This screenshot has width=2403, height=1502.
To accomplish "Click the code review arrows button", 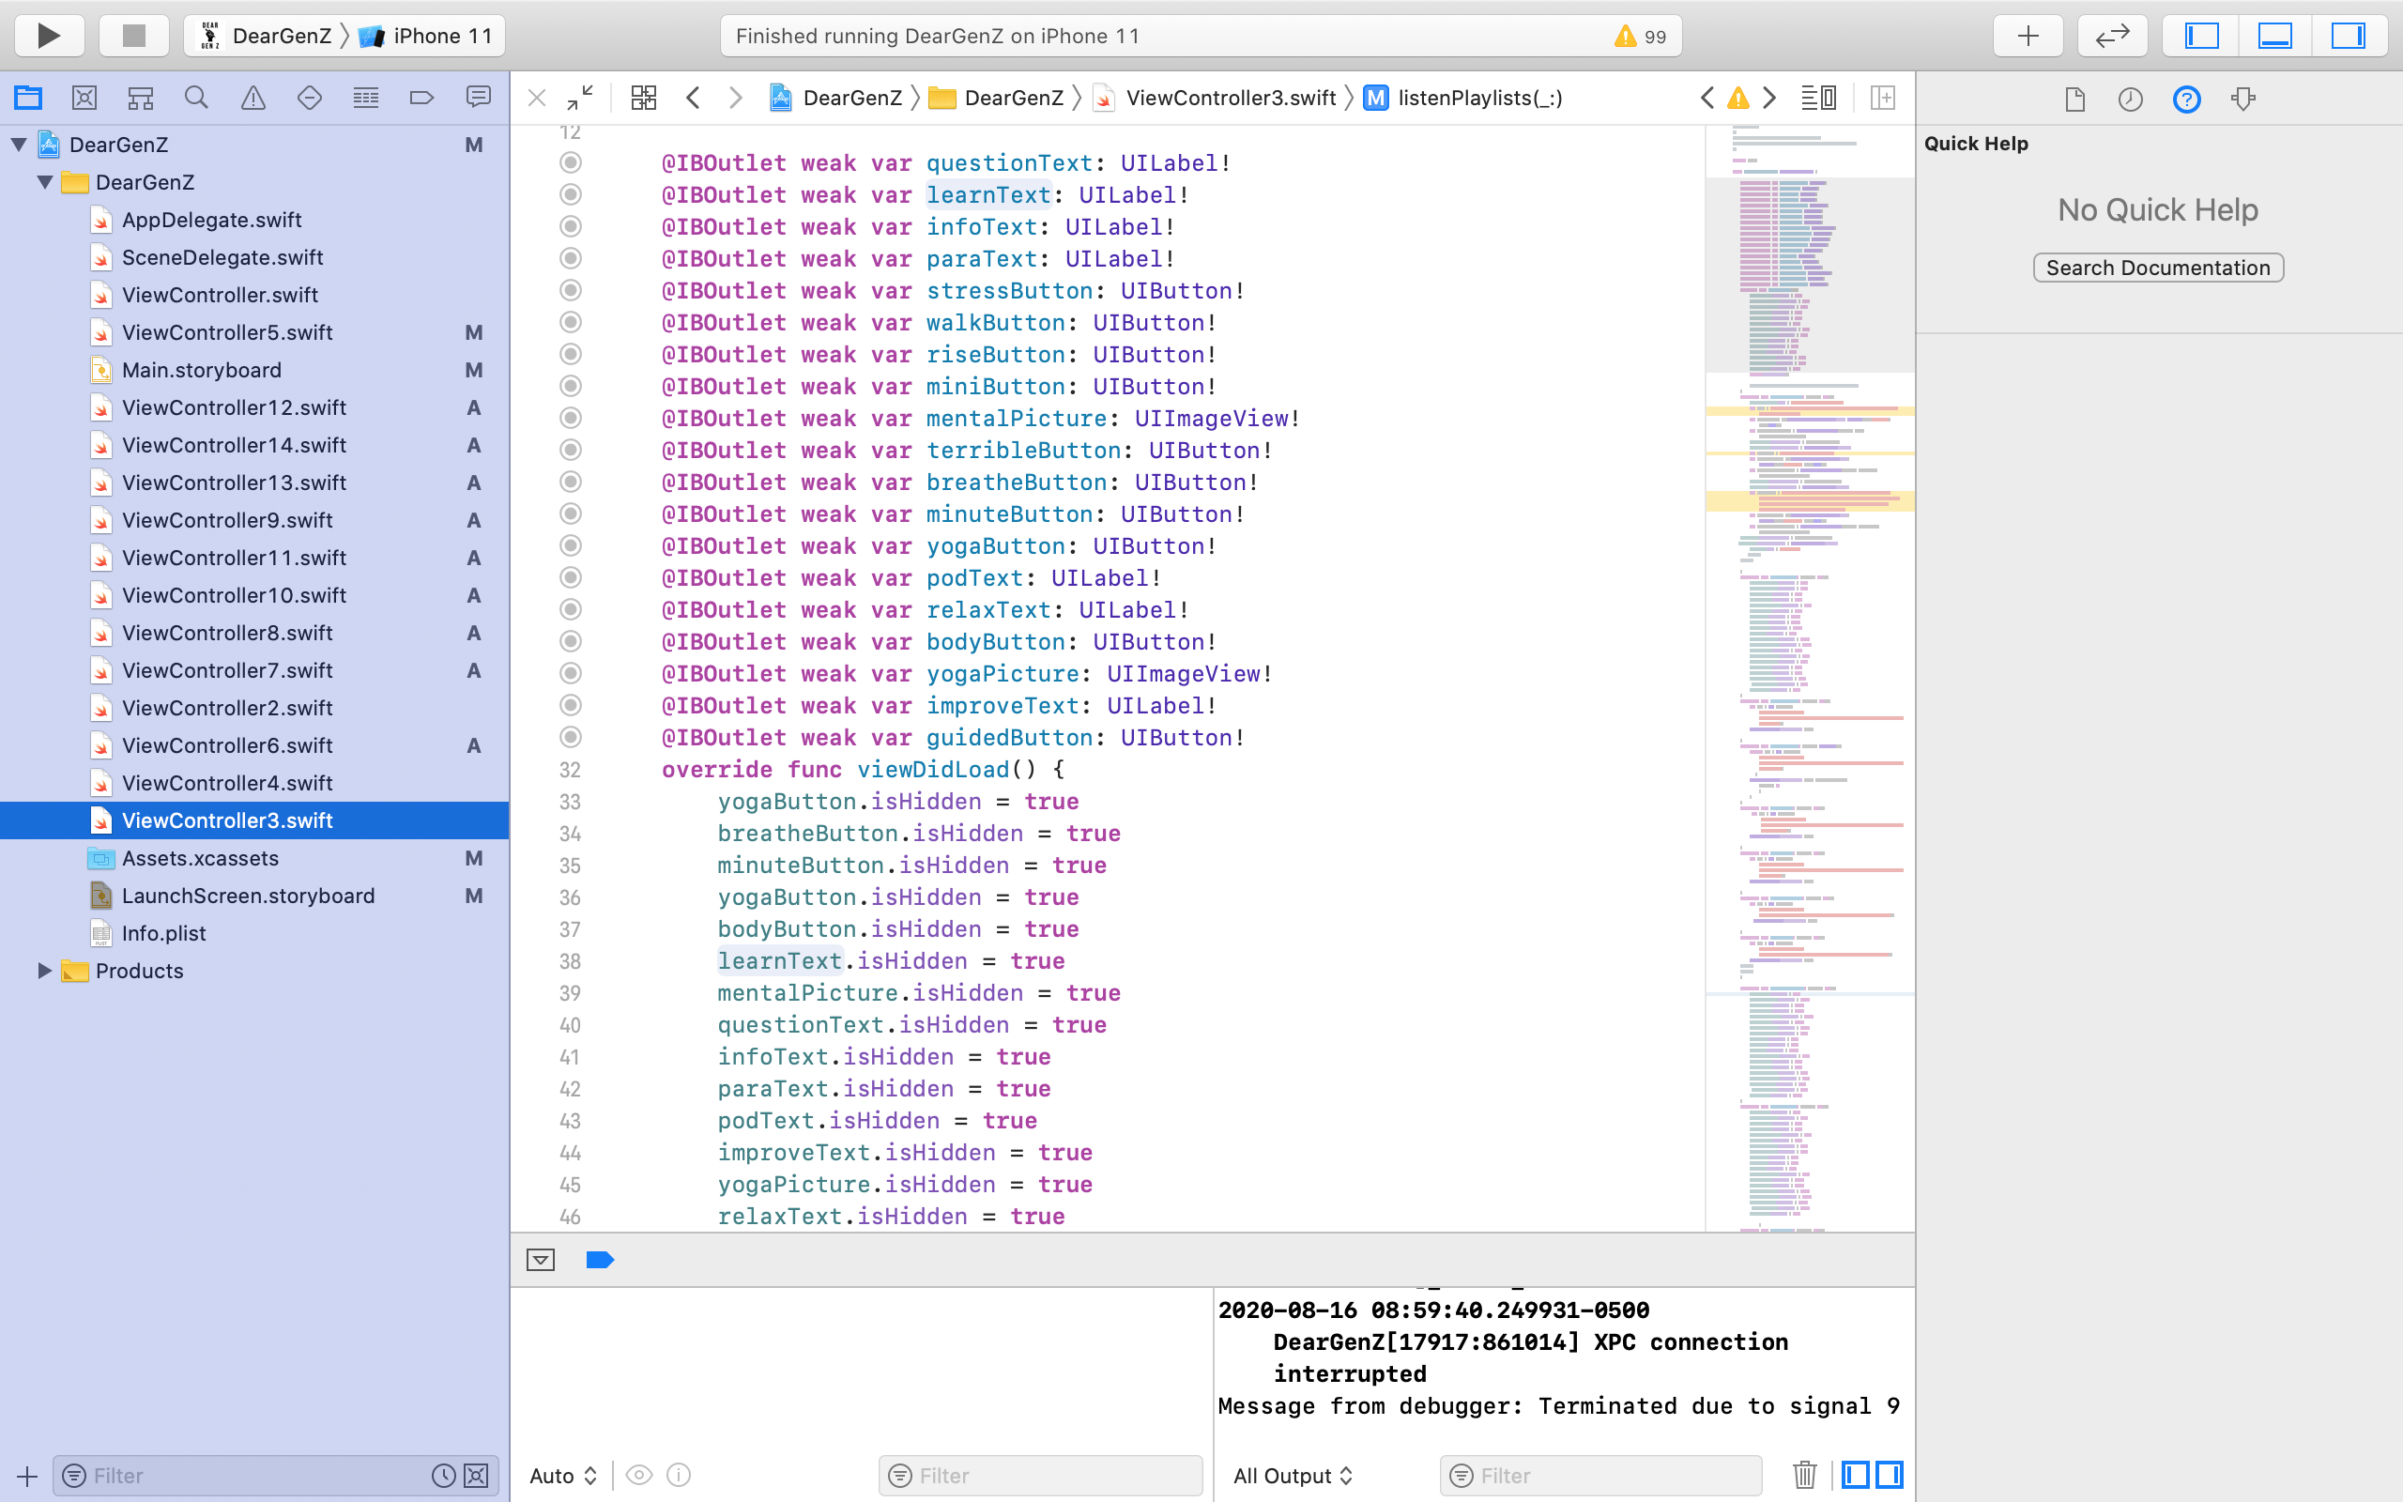I will point(2112,37).
